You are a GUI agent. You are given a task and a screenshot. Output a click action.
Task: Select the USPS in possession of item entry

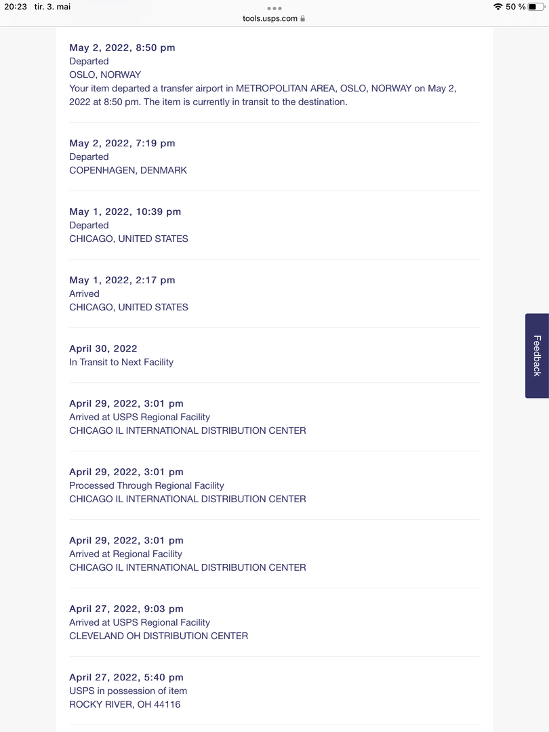pos(274,691)
